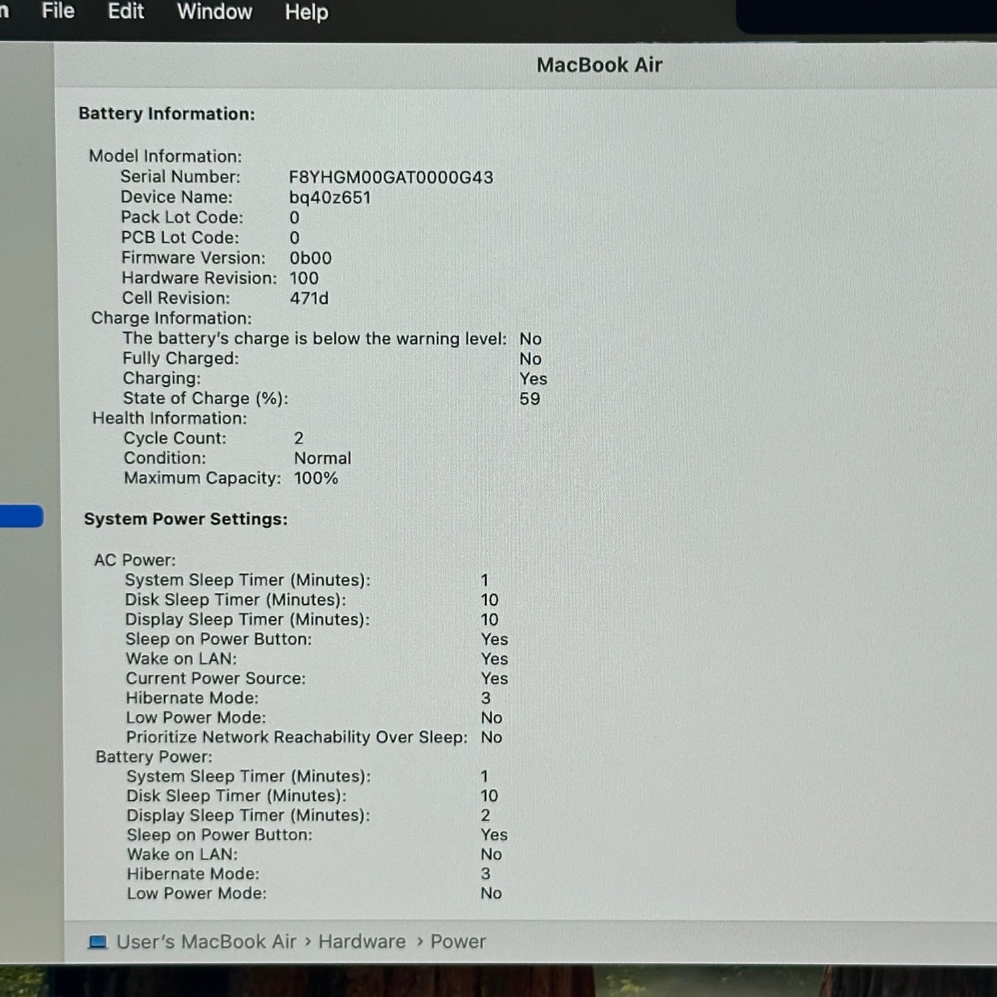Viewport: 997px width, 997px height.
Task: Click the Health Information label
Action: (169, 418)
